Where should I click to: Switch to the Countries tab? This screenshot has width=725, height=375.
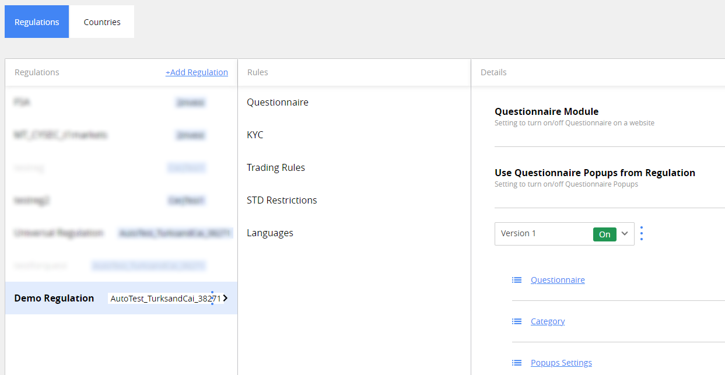(101, 22)
